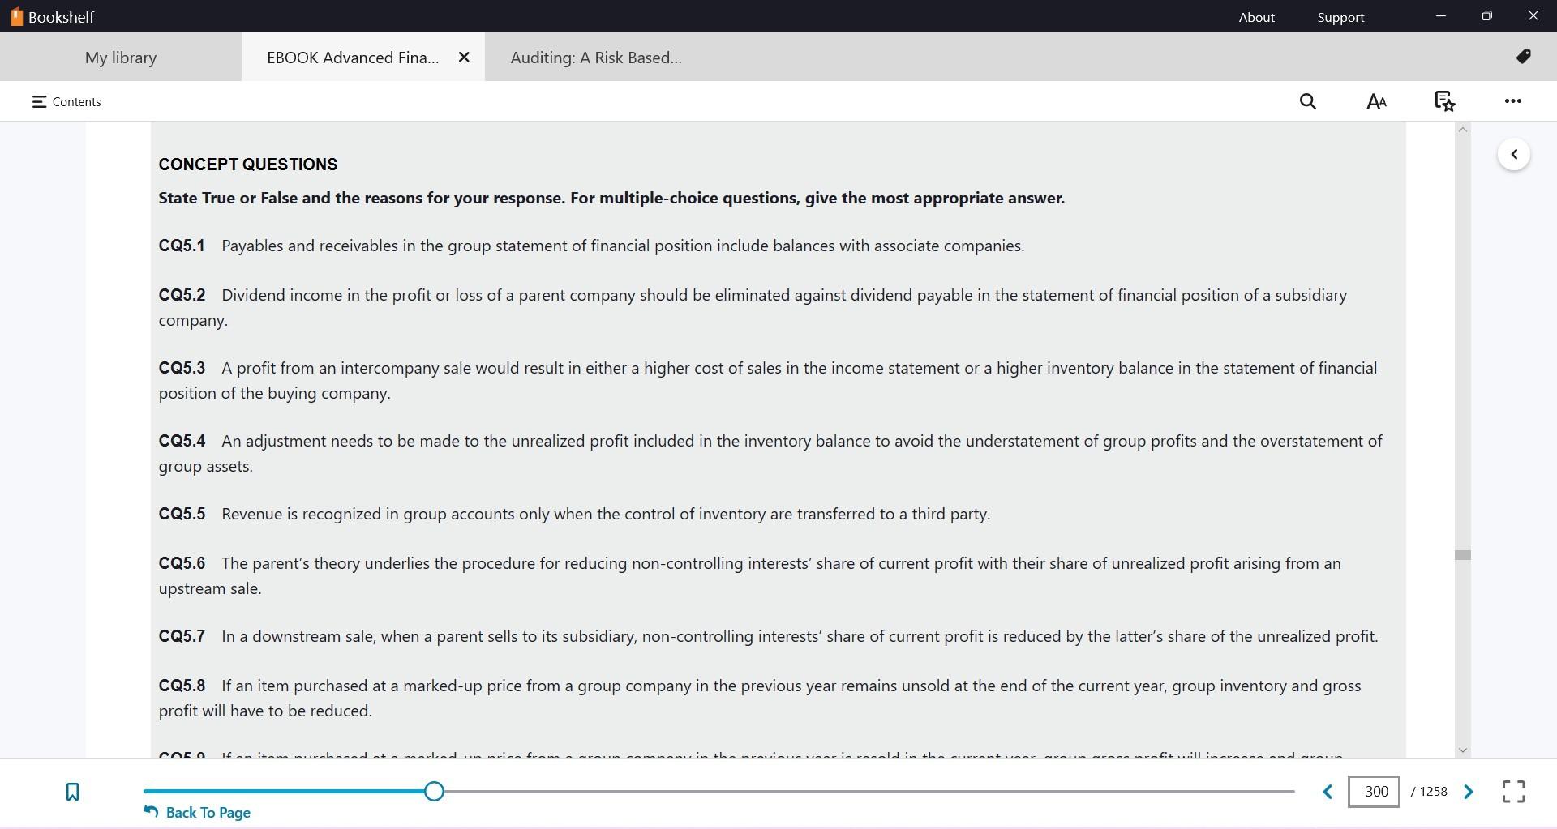Go to the previous page with the chevron
Image resolution: width=1557 pixels, height=829 pixels.
tap(1328, 792)
